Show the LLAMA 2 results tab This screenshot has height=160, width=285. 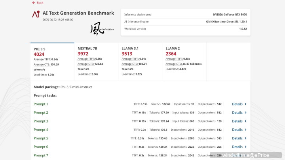pos(184,62)
